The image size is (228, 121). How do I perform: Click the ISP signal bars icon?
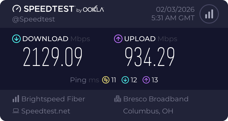click(x=16, y=99)
